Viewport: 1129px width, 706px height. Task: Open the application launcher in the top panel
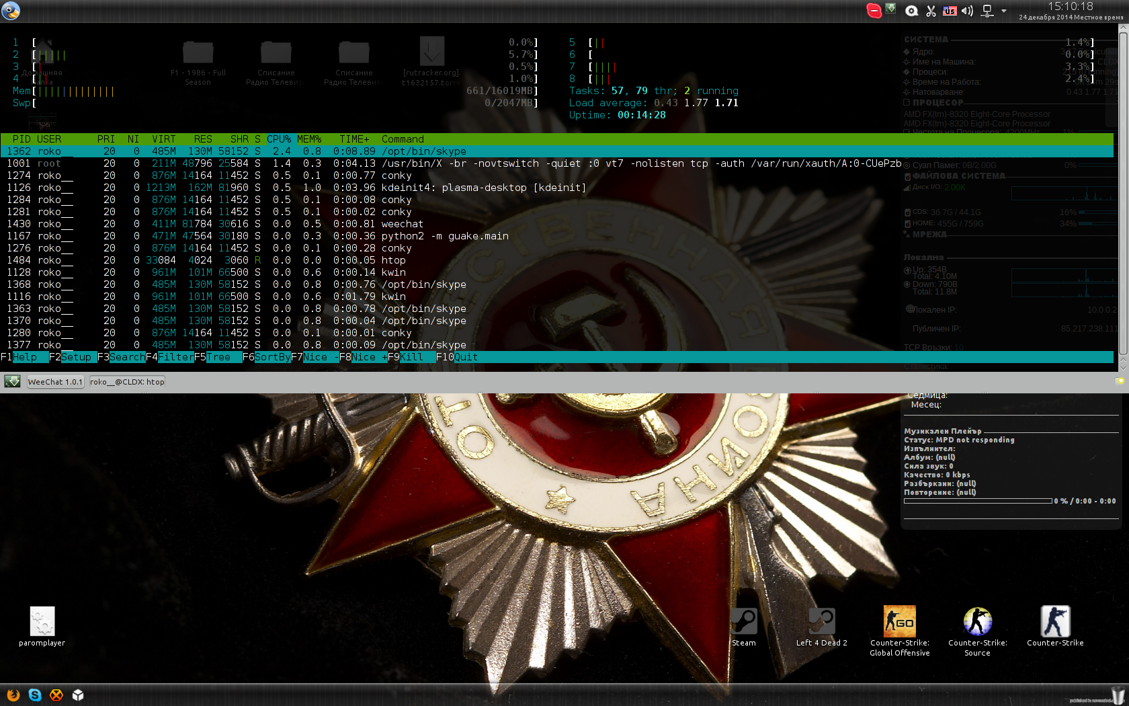11,10
